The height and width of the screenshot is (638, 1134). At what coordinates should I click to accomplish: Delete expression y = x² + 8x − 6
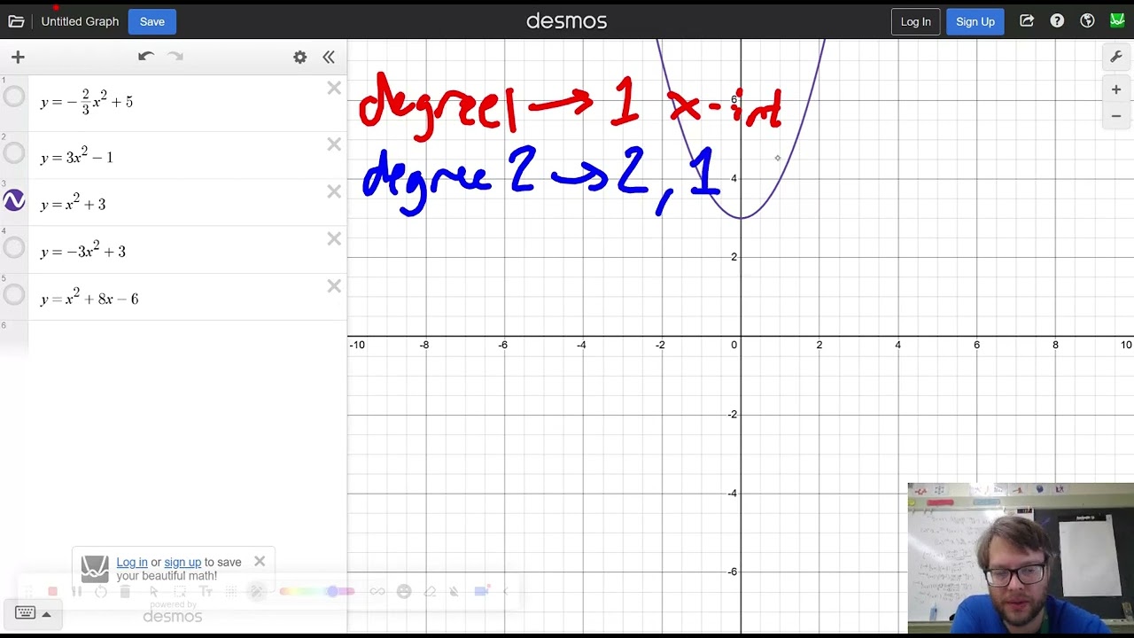pos(334,285)
